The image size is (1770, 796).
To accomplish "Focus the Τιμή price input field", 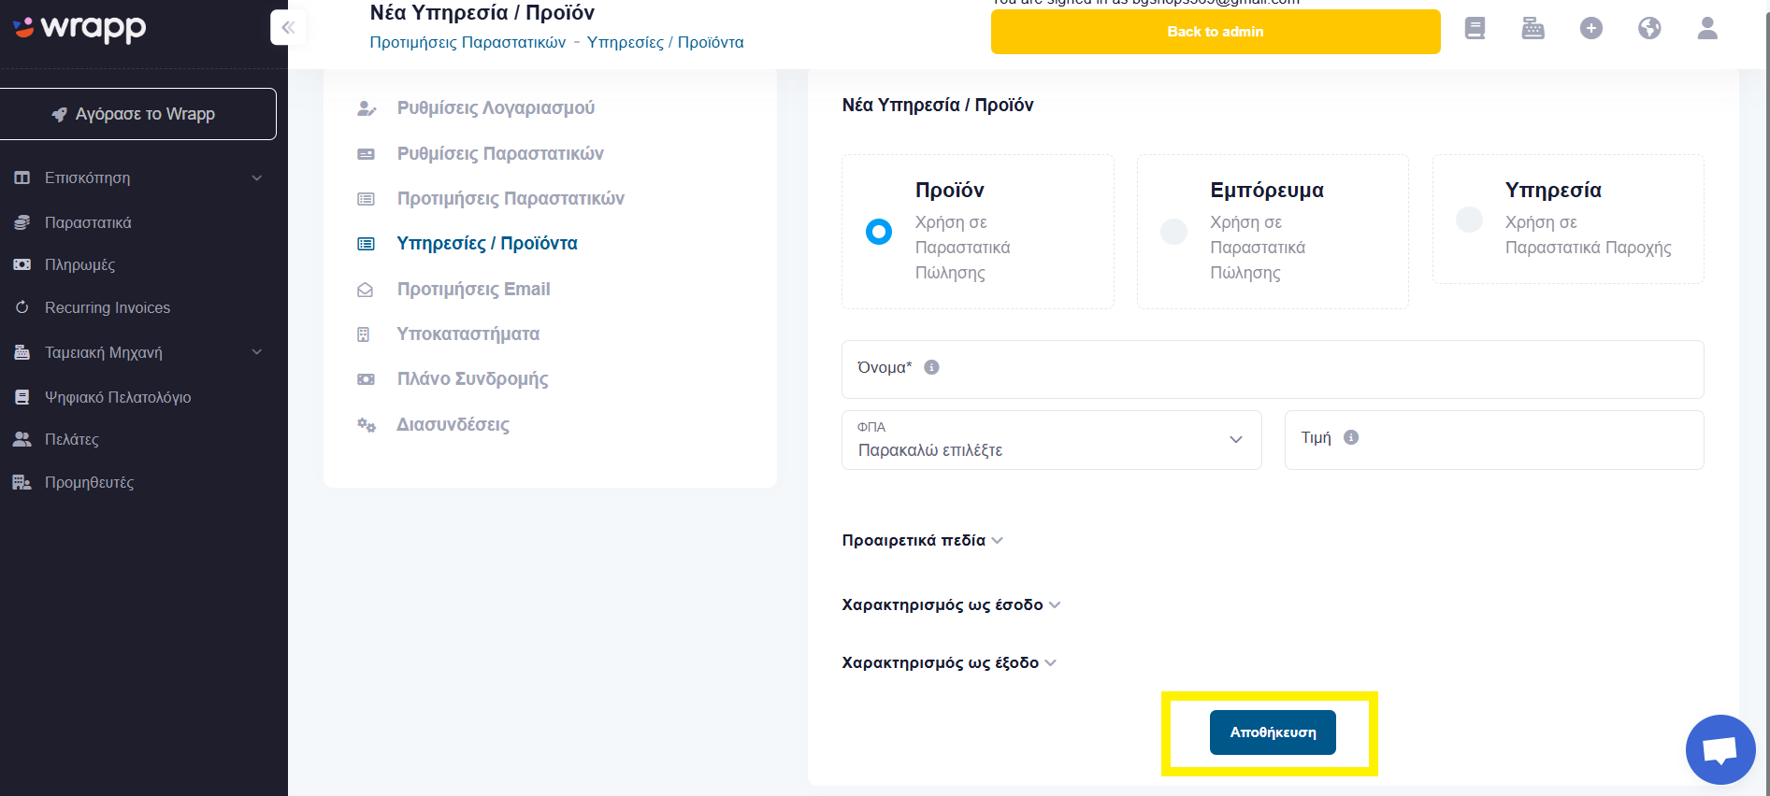I will [1494, 440].
